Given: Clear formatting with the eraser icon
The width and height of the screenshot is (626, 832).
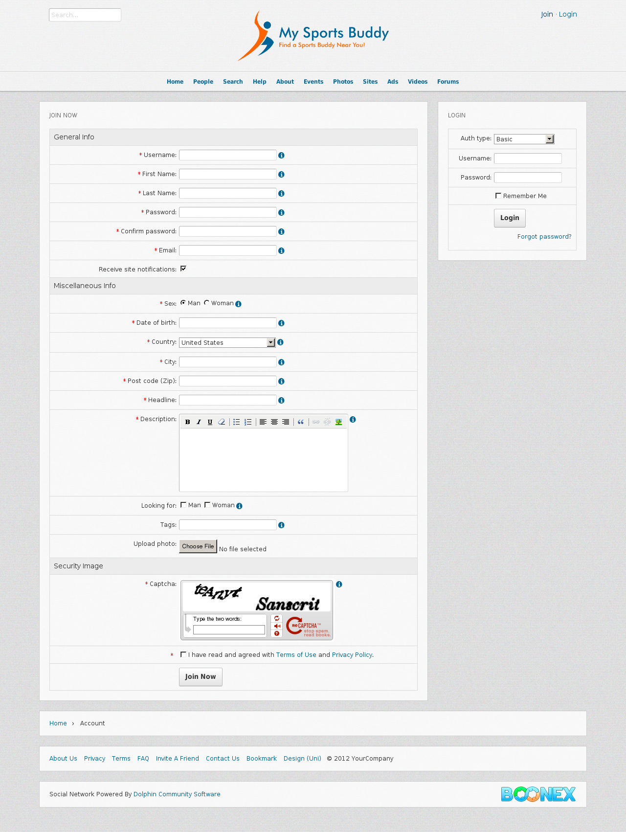Looking at the screenshot, I should [x=222, y=422].
